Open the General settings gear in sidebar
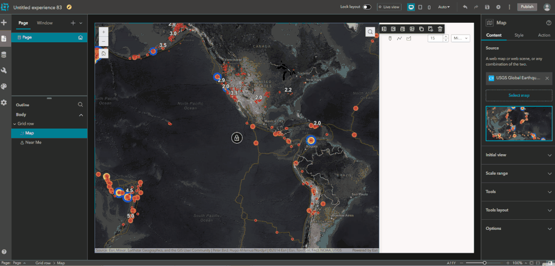Viewport: 555px width, 266px height. 4,102
